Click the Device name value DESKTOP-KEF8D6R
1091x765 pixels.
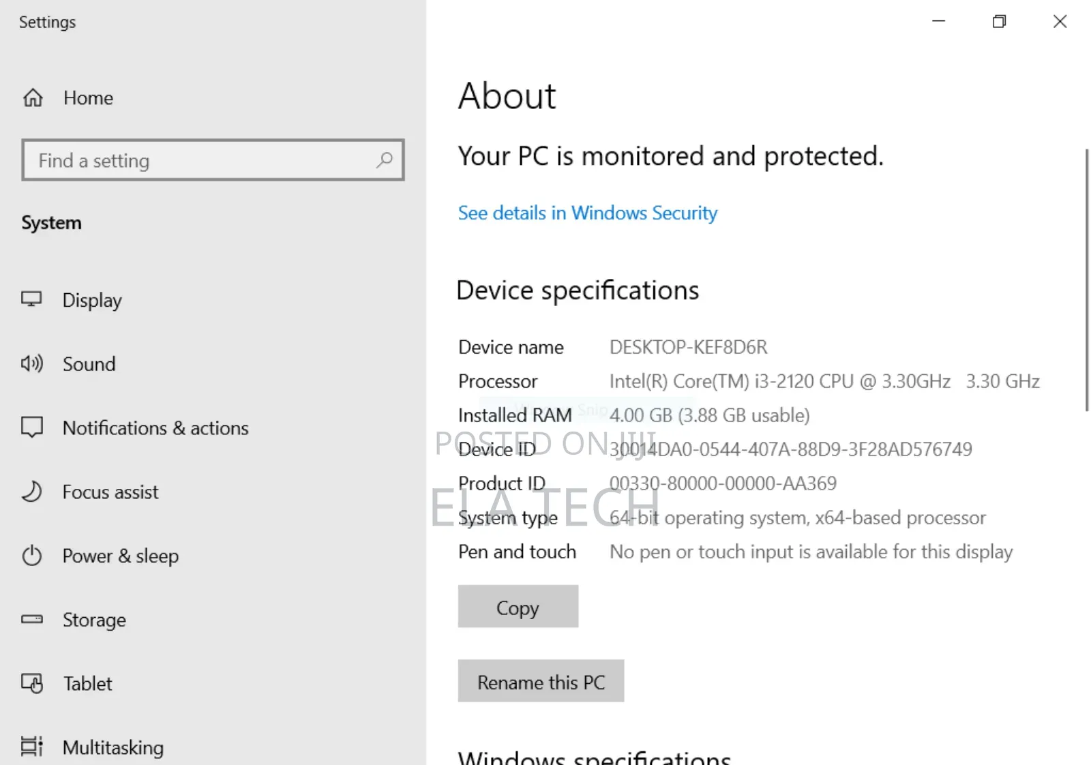[687, 347]
